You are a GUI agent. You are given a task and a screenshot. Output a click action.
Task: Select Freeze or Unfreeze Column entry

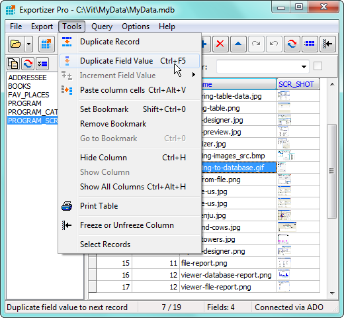coord(130,225)
